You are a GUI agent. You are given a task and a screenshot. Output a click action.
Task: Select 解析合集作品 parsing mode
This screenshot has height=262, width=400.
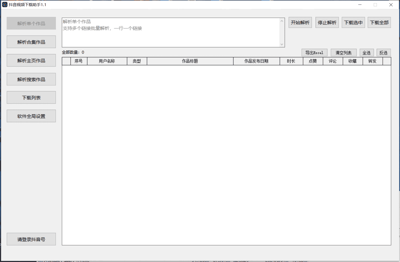[x=31, y=42]
